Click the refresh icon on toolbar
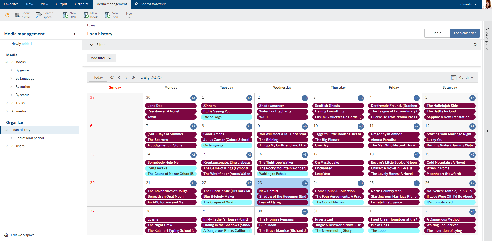492x241 pixels. tap(7, 15)
